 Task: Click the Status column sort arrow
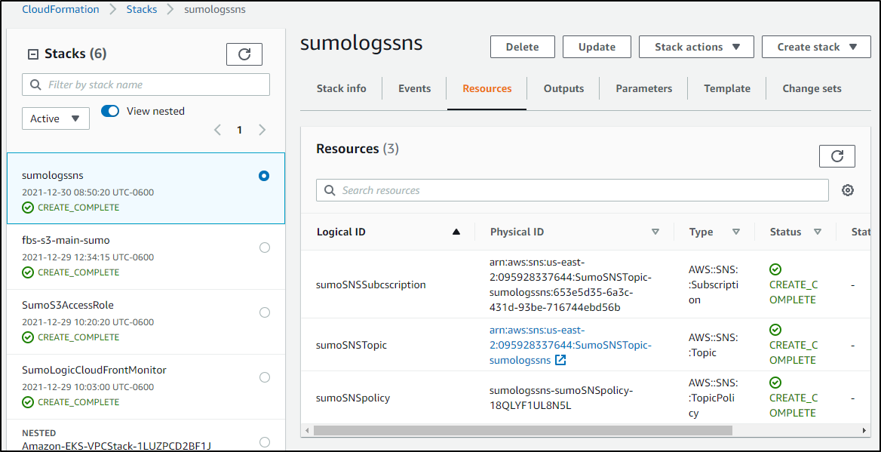point(818,232)
